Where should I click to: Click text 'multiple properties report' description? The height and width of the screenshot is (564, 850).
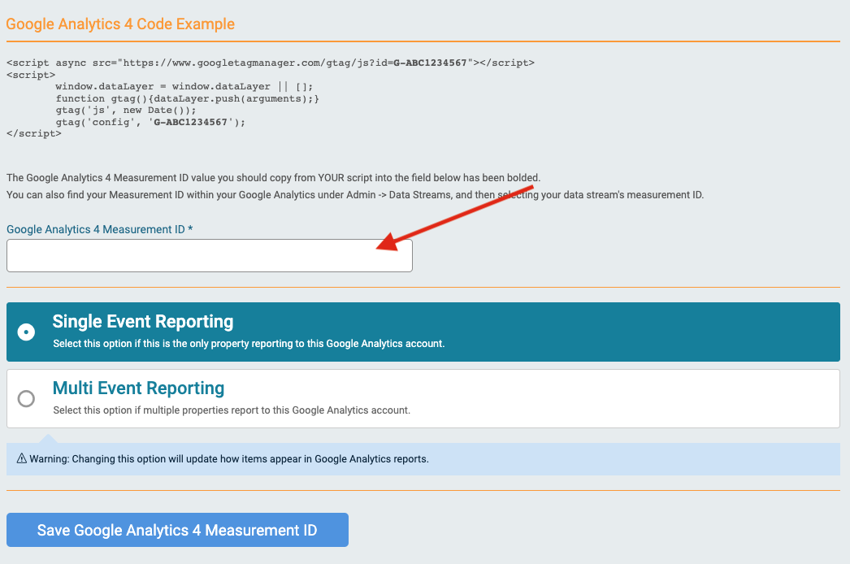coord(232,410)
